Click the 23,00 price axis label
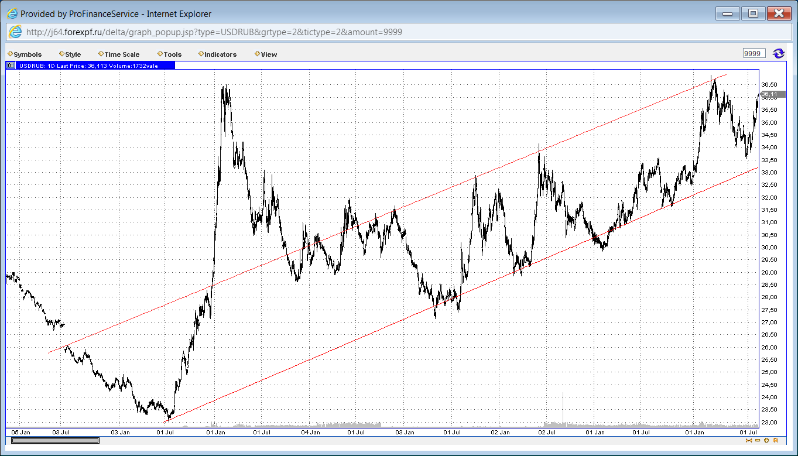Screen dimensions: 798x456 coord(769,422)
